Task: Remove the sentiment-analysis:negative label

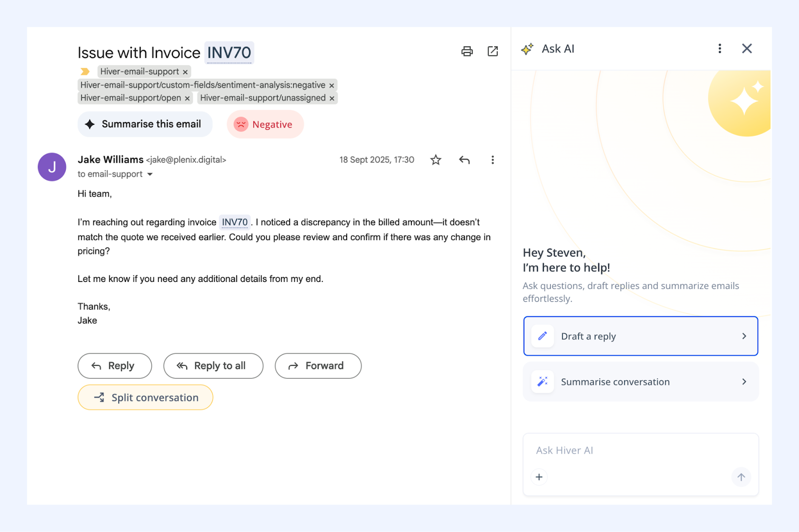Action: tap(332, 85)
